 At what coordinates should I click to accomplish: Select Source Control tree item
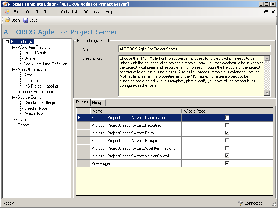[30, 97]
